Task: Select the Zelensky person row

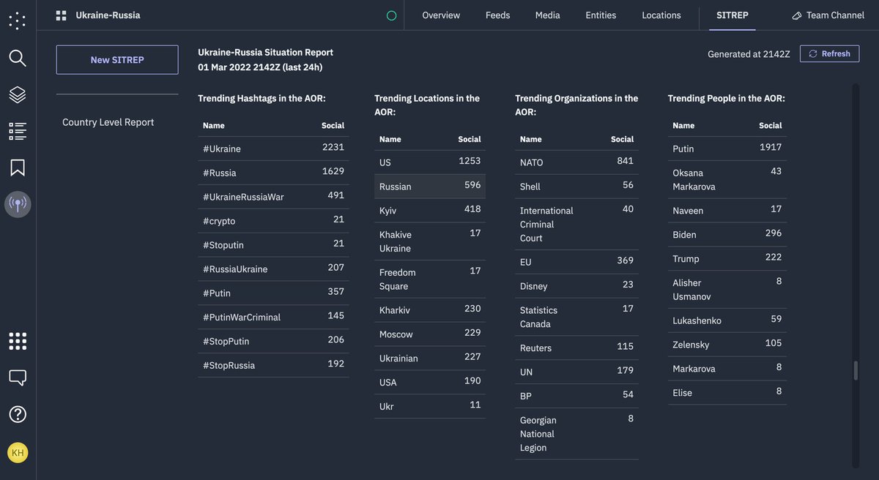Action: point(727,345)
